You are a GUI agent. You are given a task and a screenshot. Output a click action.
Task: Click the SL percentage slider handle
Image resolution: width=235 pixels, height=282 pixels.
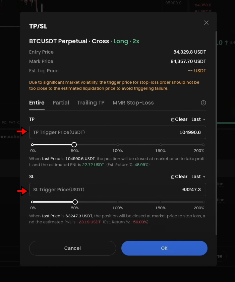[75, 202]
